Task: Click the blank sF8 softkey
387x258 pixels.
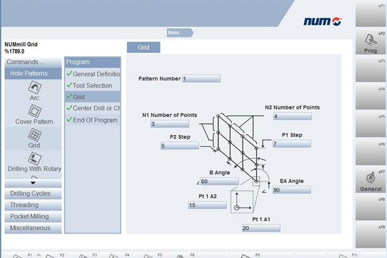Action: pyautogui.click(x=370, y=209)
